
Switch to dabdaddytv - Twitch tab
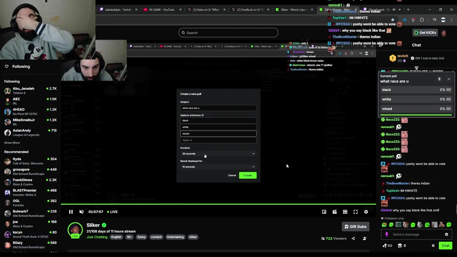pos(118,10)
